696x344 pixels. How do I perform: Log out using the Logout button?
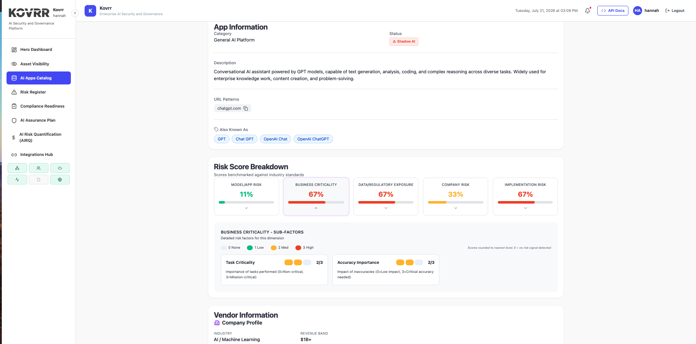point(675,11)
